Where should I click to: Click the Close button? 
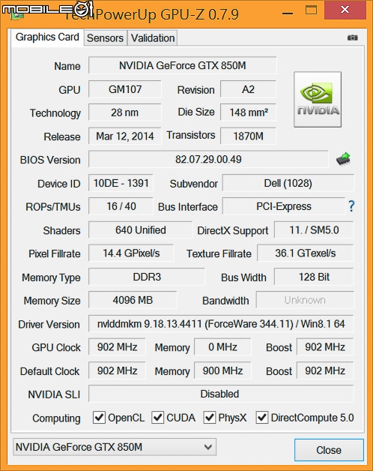click(329, 450)
